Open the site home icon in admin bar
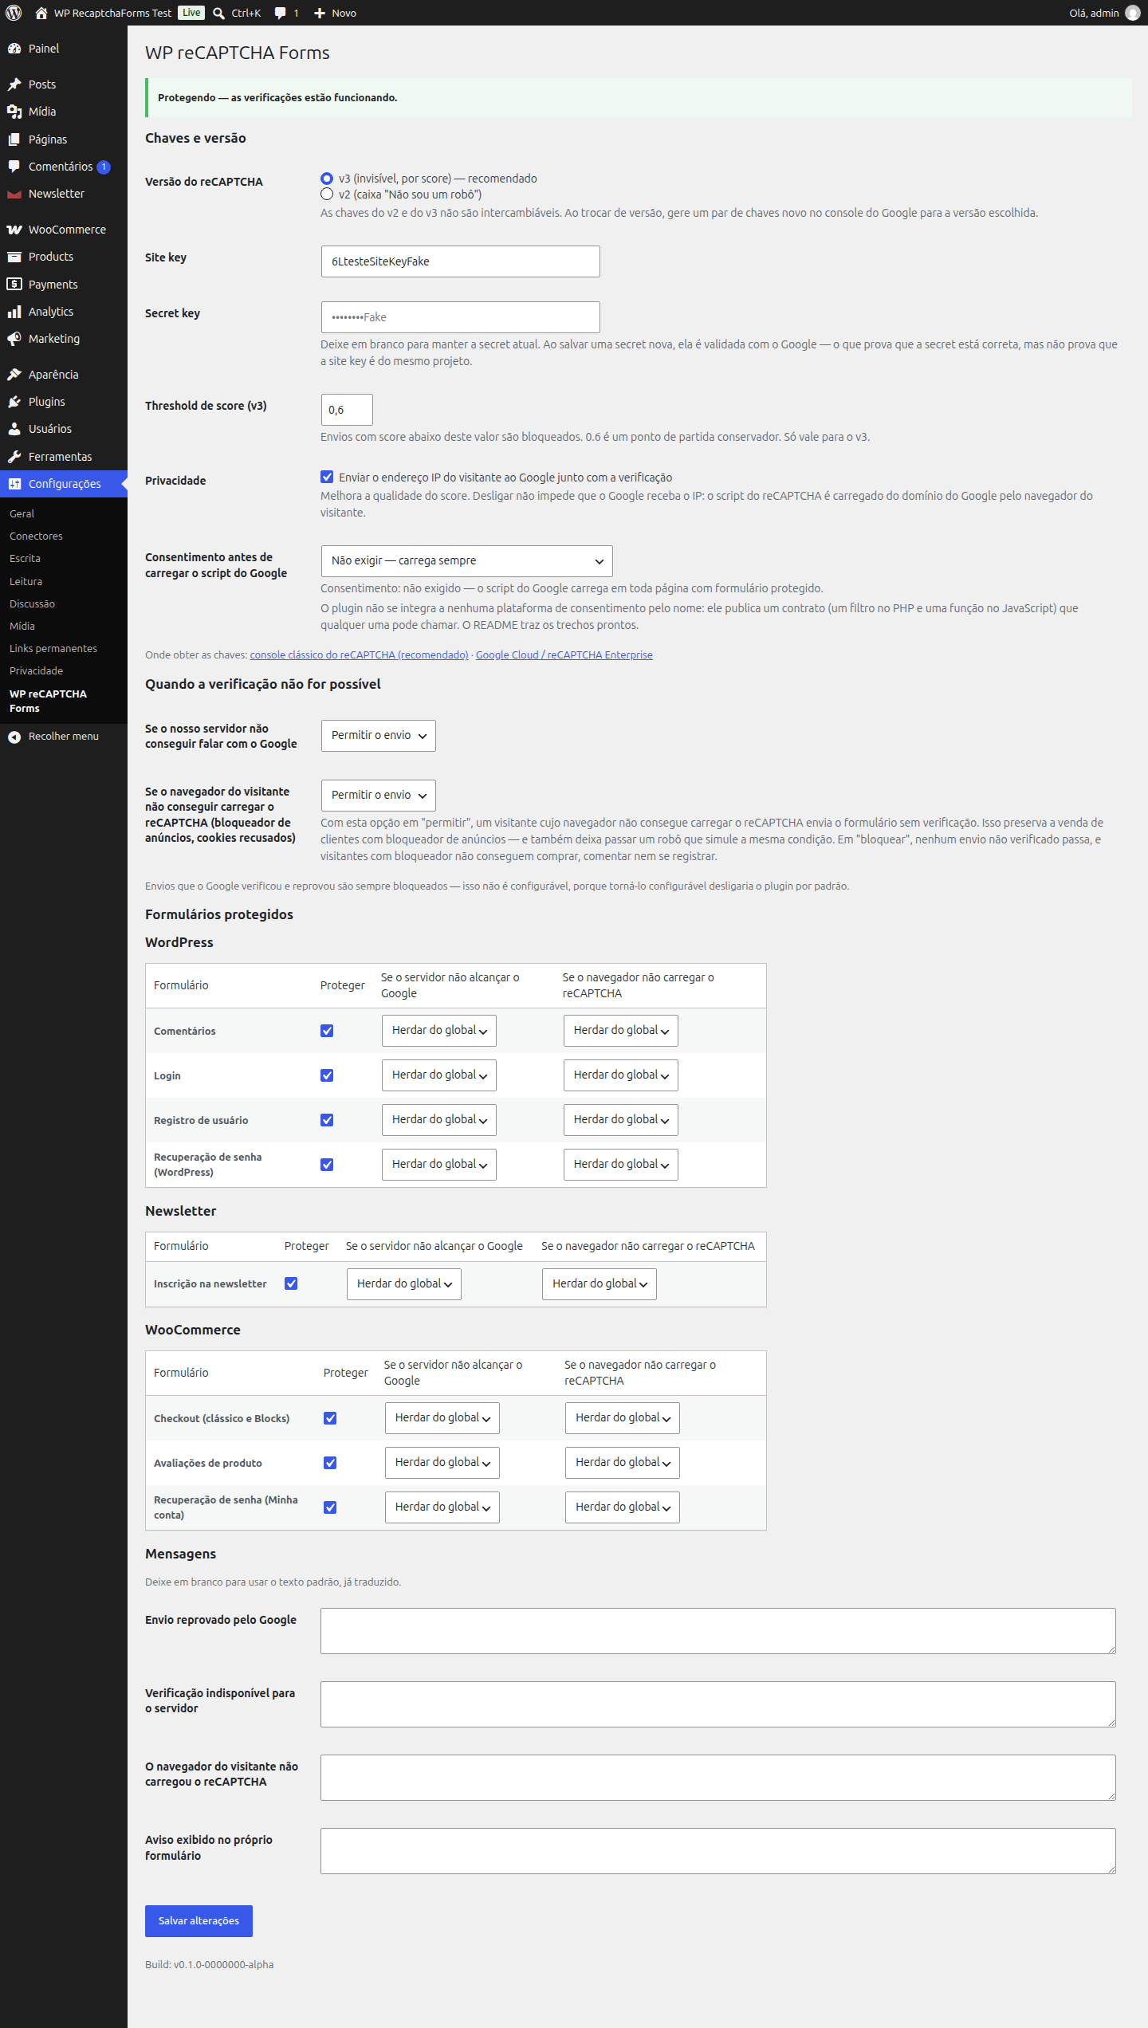 [x=41, y=13]
